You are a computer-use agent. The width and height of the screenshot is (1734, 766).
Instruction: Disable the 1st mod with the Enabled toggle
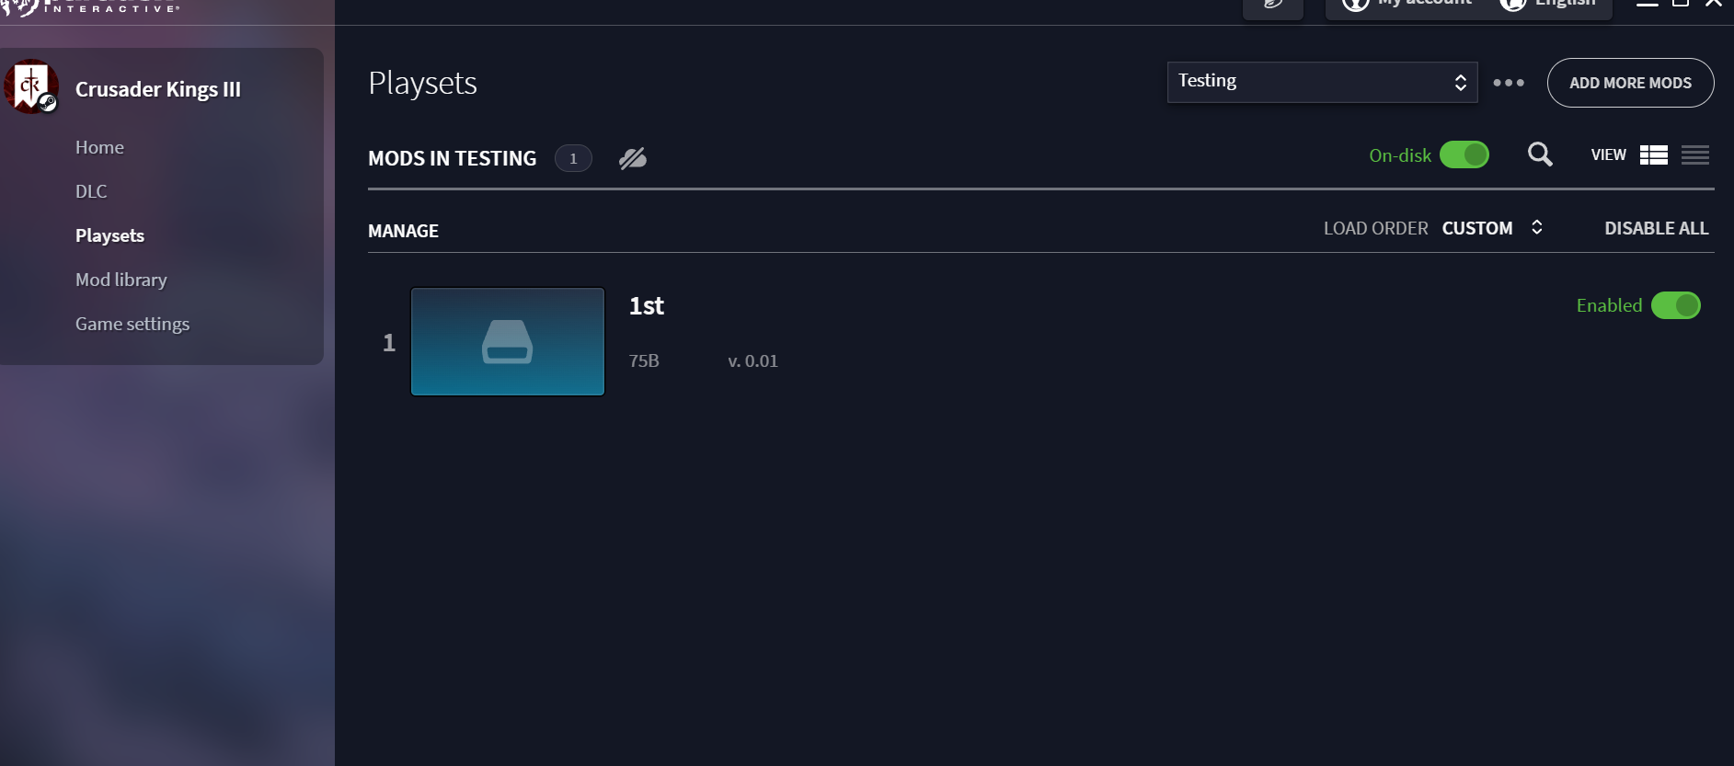(x=1675, y=305)
